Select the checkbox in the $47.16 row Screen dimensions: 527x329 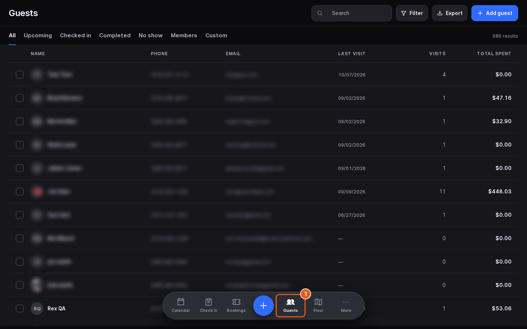click(x=20, y=98)
